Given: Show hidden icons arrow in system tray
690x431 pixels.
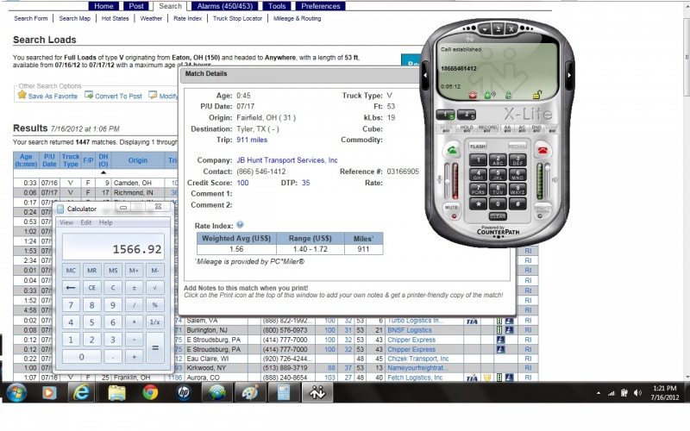Looking at the screenshot, I should pos(598,393).
